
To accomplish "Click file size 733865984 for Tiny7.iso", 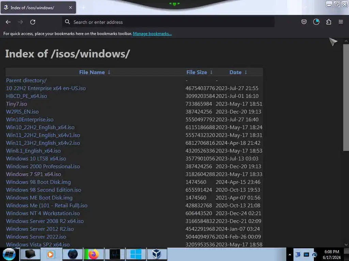I will pyautogui.click(x=199, y=104).
